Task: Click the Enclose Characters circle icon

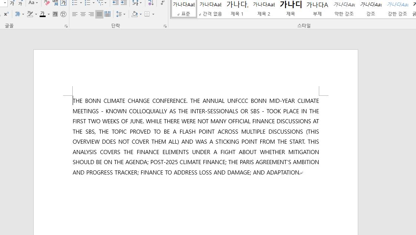Action: (x=63, y=14)
